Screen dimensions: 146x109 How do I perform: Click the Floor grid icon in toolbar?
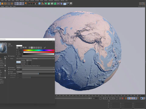click(x=64, y=4)
